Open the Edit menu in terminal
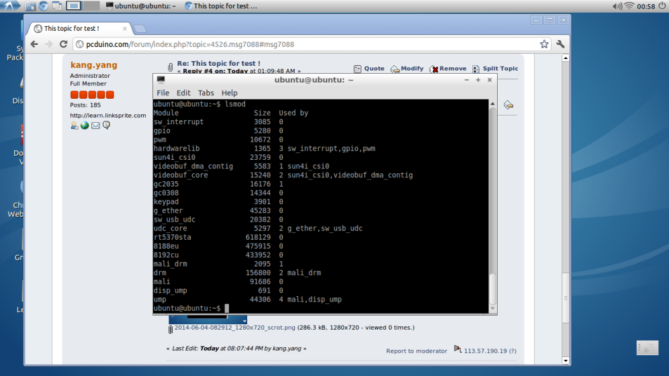The height and width of the screenshot is (376, 669). pyautogui.click(x=183, y=93)
